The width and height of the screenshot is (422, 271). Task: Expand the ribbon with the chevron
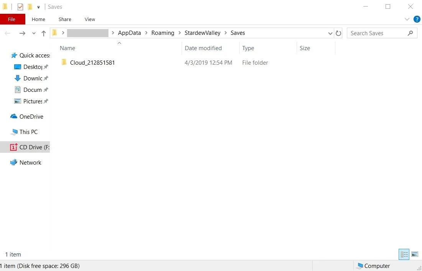tap(407, 19)
